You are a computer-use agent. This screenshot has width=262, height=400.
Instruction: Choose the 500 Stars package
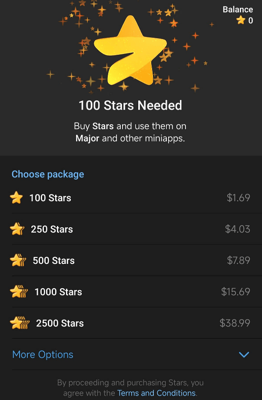pyautogui.click(x=131, y=260)
